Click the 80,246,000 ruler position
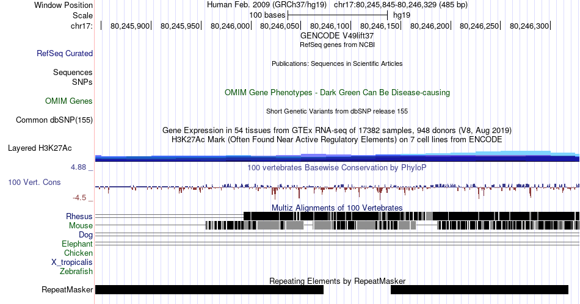This screenshot has height=304, width=580. tap(230, 26)
